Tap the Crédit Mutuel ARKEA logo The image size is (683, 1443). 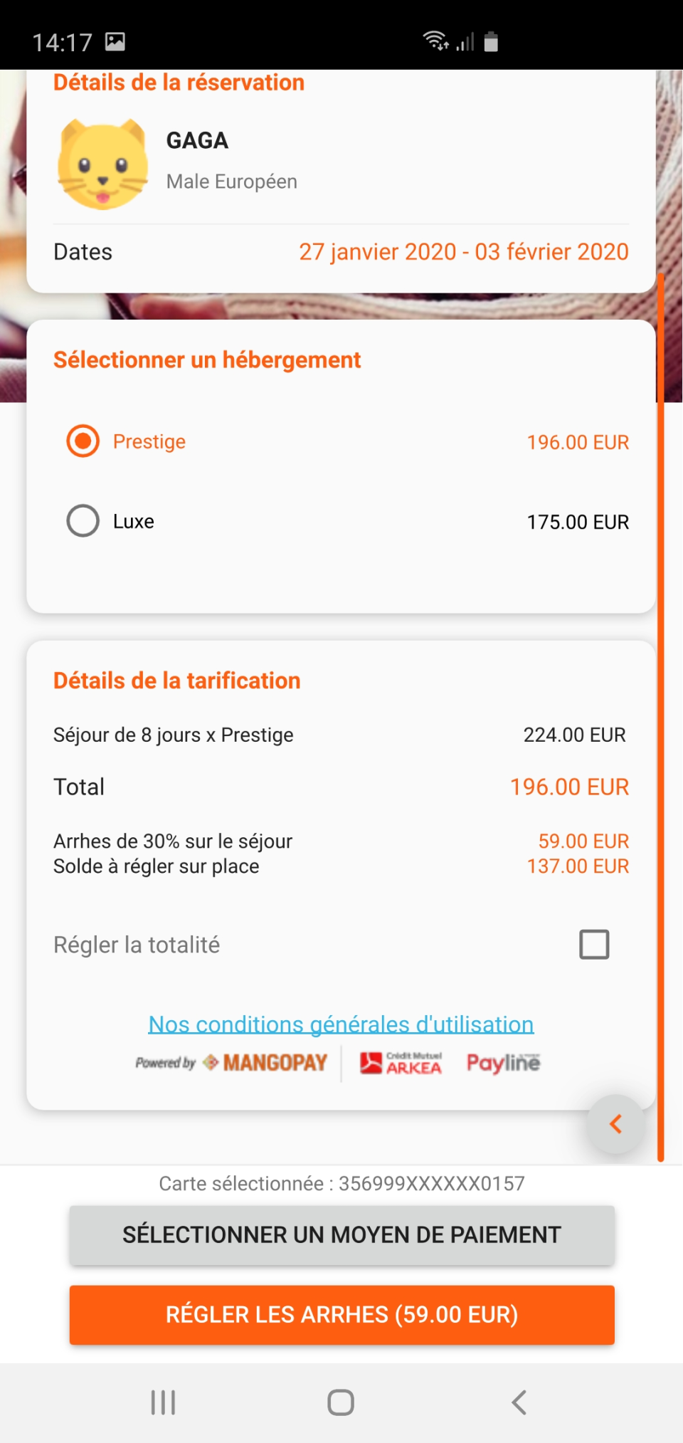(401, 1063)
